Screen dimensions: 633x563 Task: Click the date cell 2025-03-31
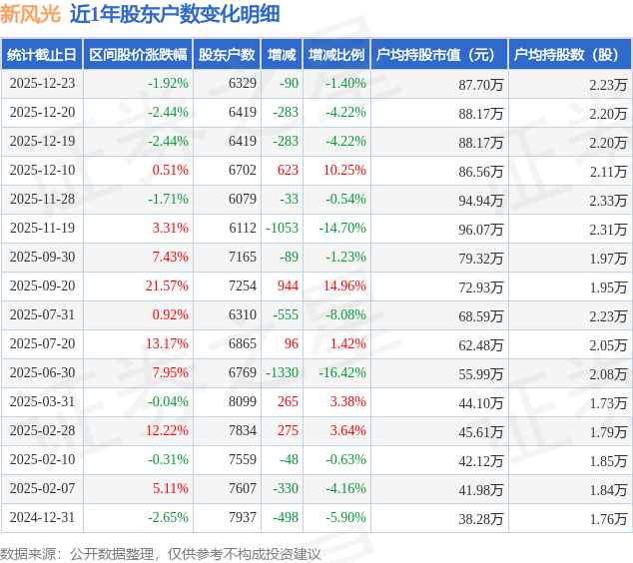(x=42, y=402)
